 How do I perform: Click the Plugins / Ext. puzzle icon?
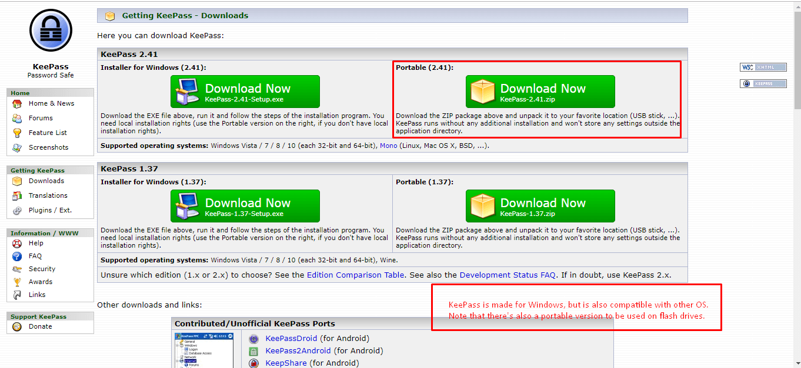(x=17, y=210)
